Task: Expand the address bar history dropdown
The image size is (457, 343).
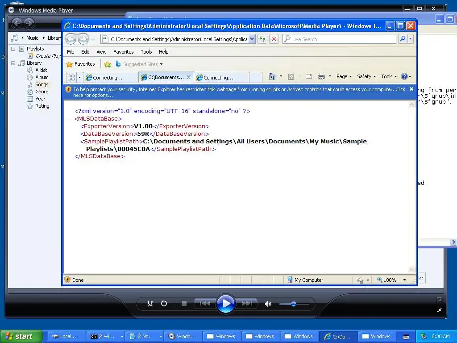Action: pyautogui.click(x=252, y=39)
